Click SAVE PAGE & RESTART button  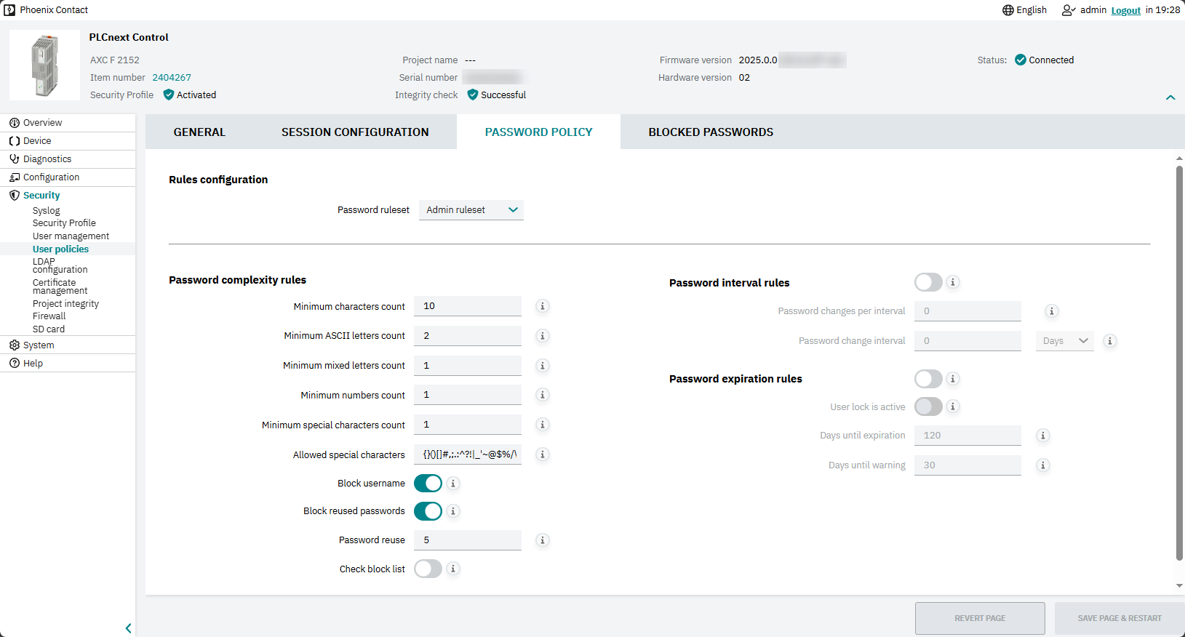coord(1120,618)
